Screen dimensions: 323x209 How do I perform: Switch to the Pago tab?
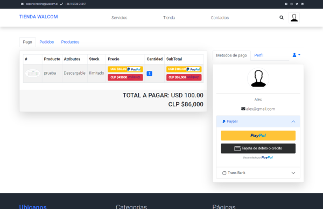tap(27, 42)
